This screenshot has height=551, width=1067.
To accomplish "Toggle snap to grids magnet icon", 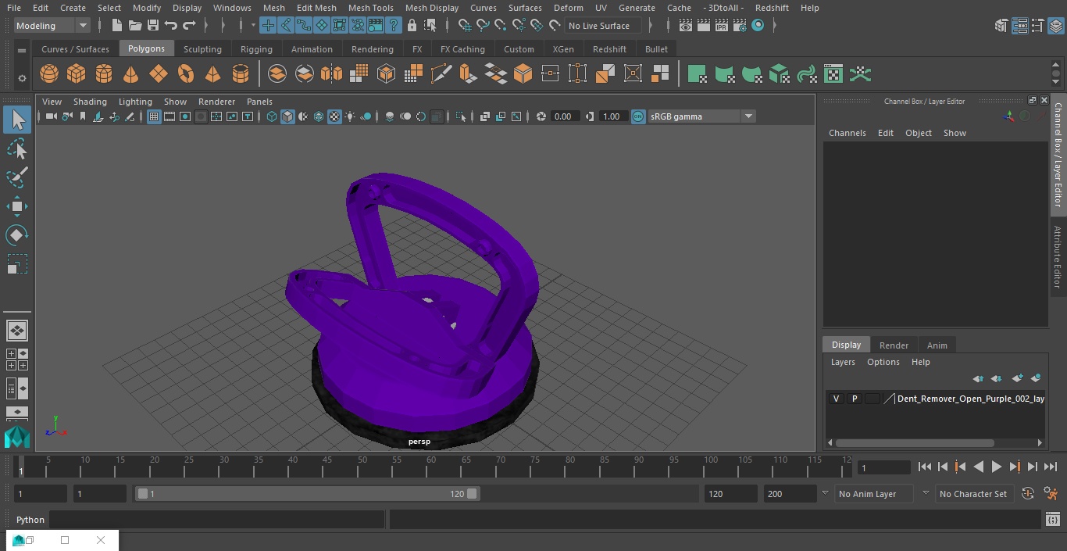I will (x=465, y=26).
